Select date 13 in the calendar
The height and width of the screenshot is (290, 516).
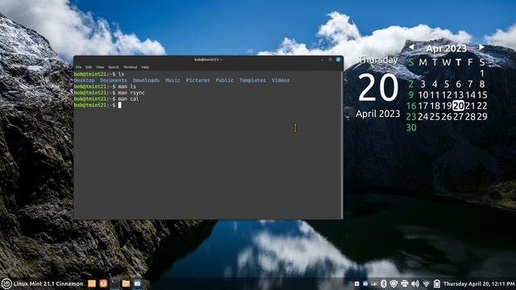[x=459, y=95]
